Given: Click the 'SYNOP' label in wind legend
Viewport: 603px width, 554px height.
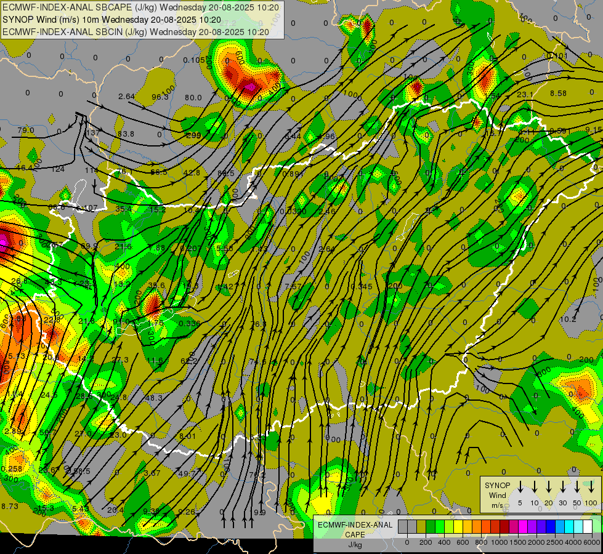Looking at the screenshot, I should click(x=497, y=486).
